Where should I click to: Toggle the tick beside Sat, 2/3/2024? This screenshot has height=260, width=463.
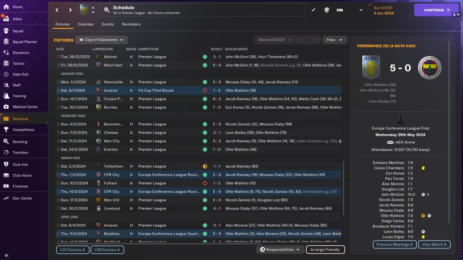pos(58,166)
